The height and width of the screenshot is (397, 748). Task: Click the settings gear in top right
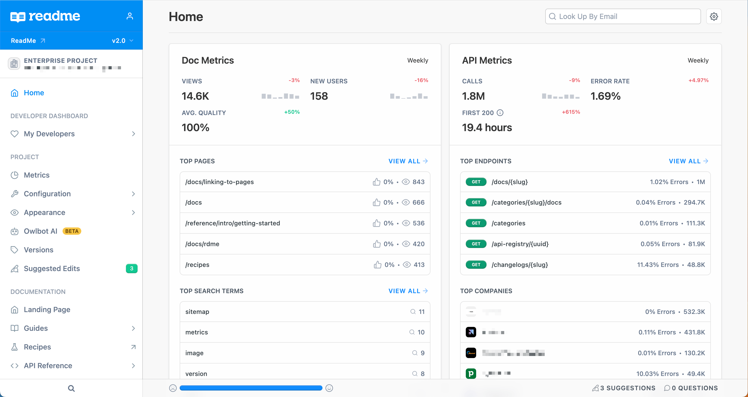click(714, 16)
